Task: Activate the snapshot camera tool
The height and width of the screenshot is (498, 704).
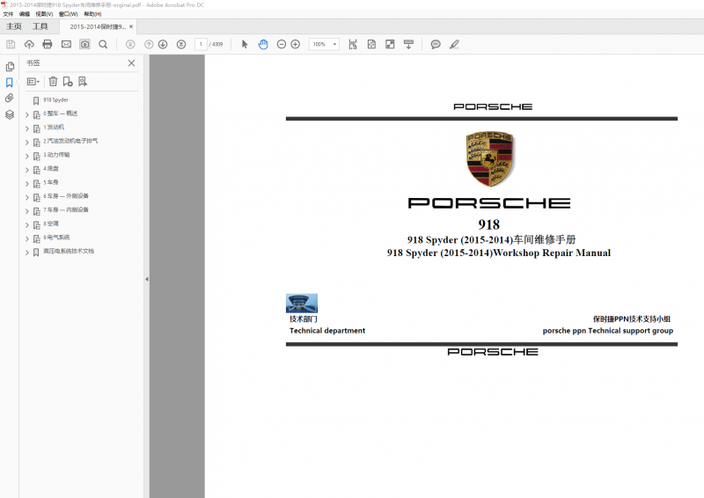Action: [x=84, y=44]
